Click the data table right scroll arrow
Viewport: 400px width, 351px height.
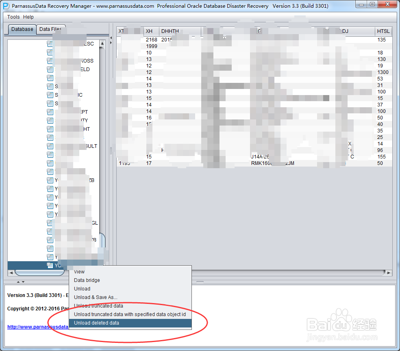tap(389, 273)
